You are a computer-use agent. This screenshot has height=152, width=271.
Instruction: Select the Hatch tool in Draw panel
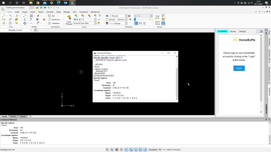(x=10, y=23)
